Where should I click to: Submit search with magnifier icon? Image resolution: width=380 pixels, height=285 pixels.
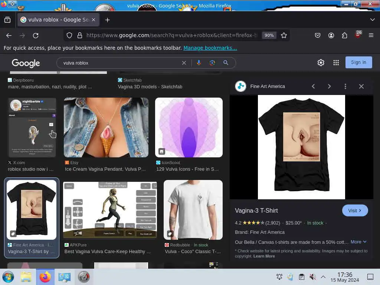click(226, 63)
